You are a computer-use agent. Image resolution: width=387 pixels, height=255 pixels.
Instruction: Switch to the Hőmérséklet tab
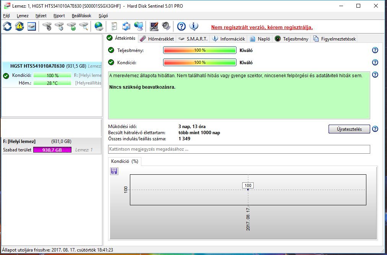pos(157,39)
